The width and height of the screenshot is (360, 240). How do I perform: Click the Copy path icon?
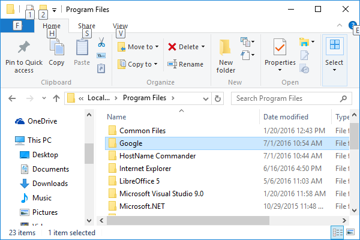coord(101,56)
